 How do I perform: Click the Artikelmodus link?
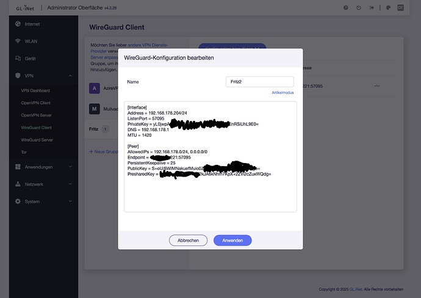pos(282,92)
